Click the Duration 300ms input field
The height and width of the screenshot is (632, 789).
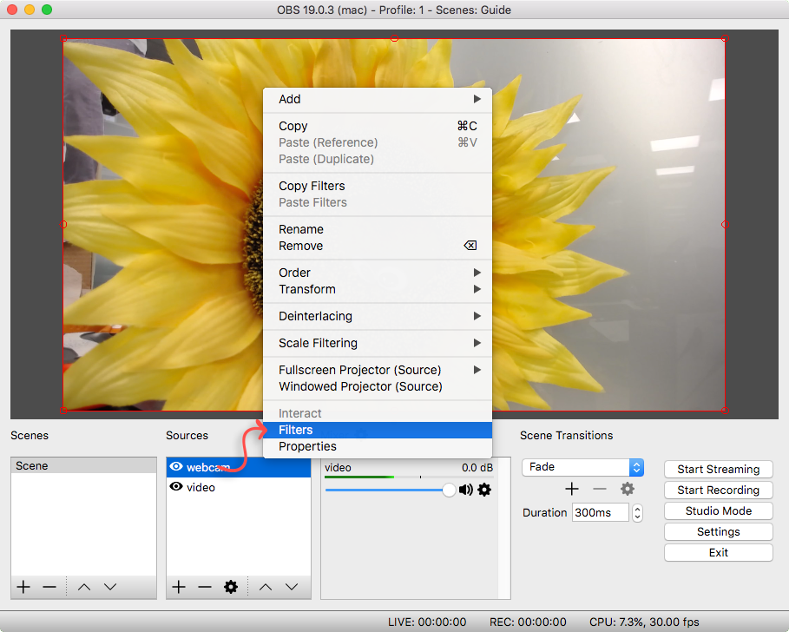tap(601, 513)
